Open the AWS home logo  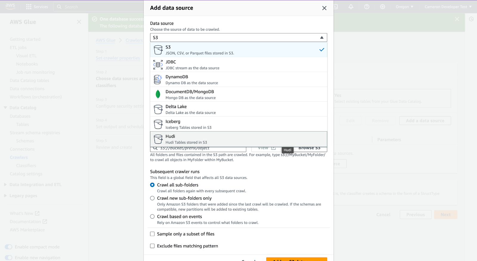click(x=10, y=7)
